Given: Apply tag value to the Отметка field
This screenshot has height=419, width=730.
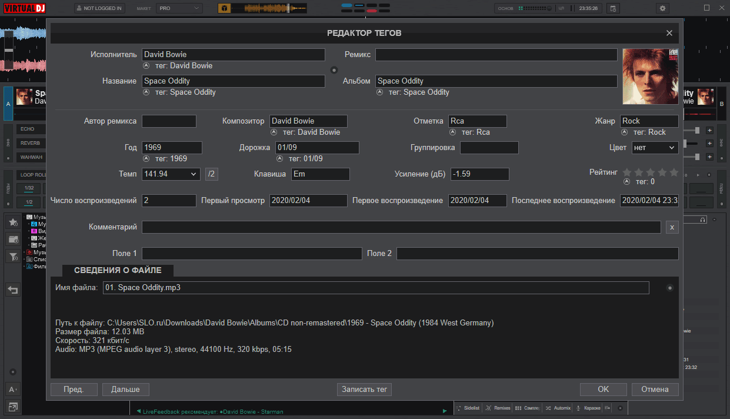Looking at the screenshot, I should point(452,132).
